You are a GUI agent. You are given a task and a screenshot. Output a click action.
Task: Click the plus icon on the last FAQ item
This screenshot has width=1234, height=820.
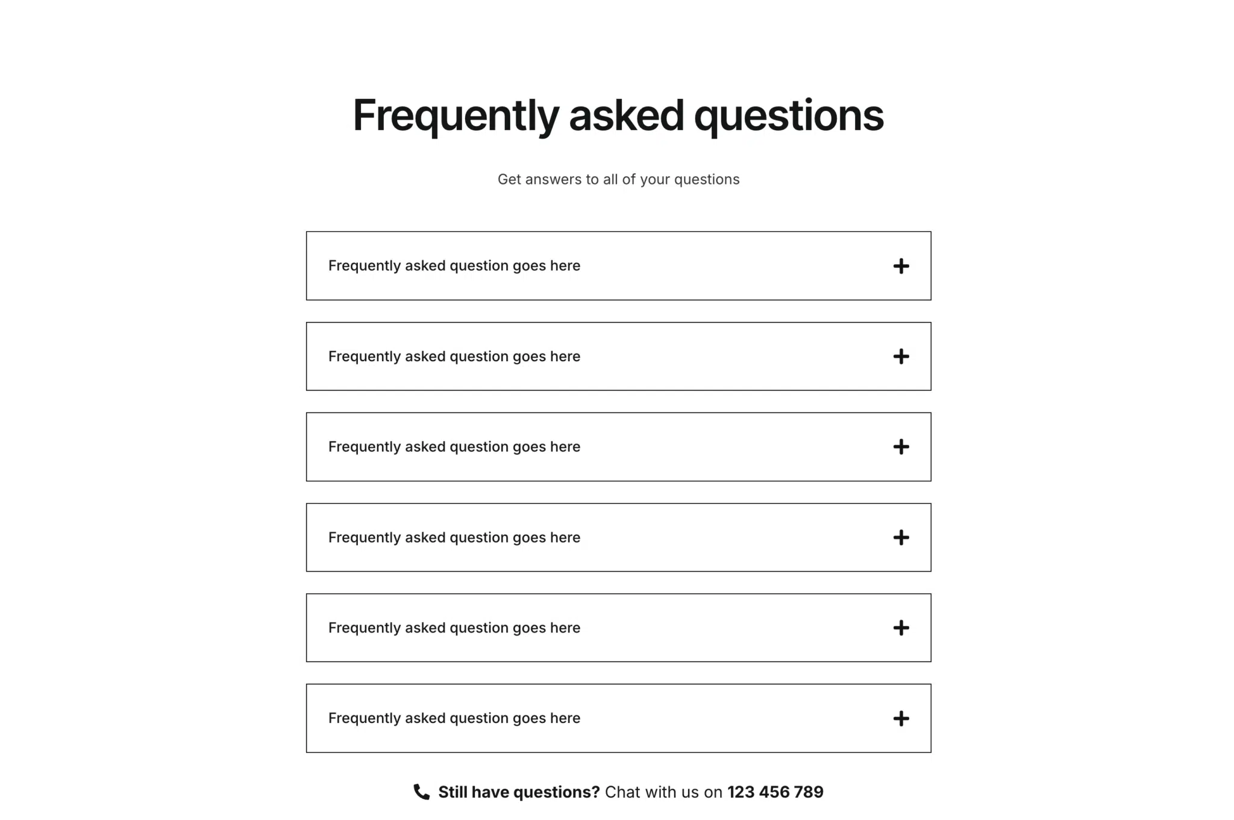tap(901, 718)
